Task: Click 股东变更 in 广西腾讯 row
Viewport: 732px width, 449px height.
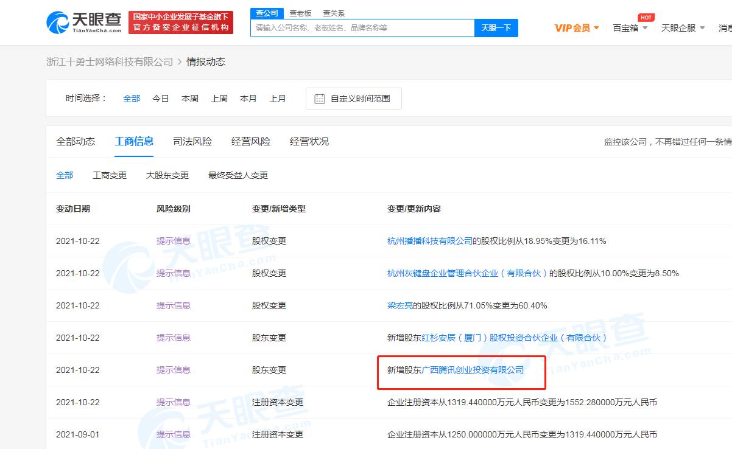Action: click(x=269, y=370)
